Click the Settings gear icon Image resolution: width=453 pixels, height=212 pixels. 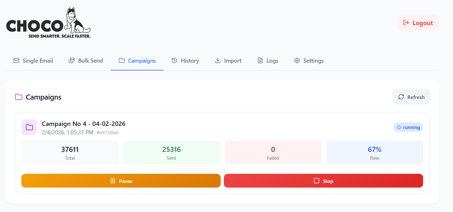coord(297,60)
